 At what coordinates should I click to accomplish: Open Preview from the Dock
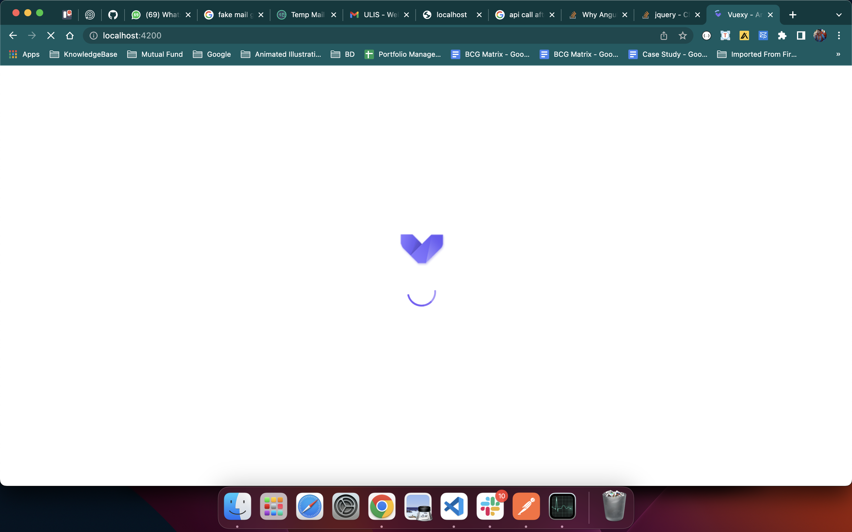(418, 506)
